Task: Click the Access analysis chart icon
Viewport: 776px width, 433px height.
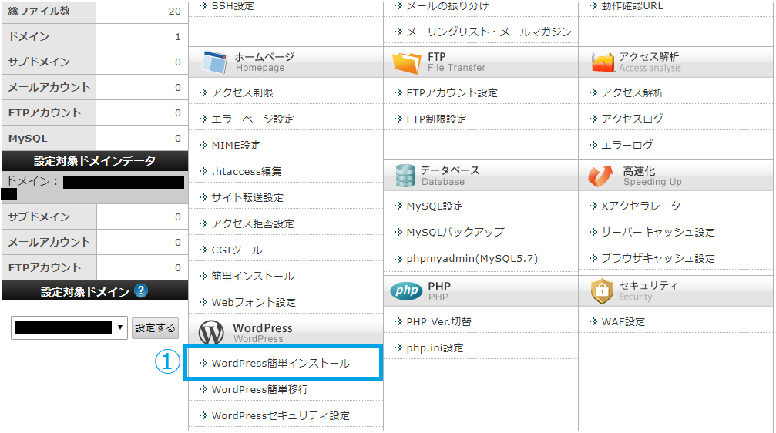Action: 603,62
